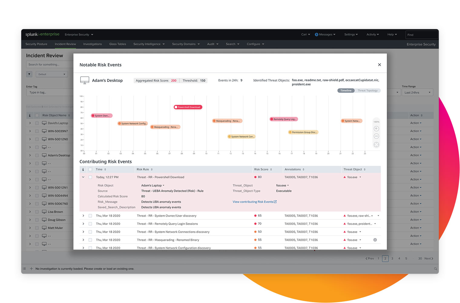Image resolution: width=460 pixels, height=303 pixels.
Task: Click the red risk dot for score 65
Action: (x=255, y=216)
